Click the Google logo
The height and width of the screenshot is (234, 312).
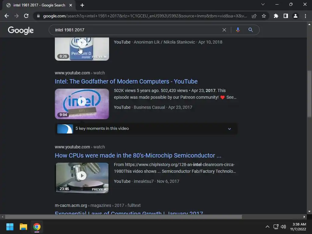pos(21,30)
